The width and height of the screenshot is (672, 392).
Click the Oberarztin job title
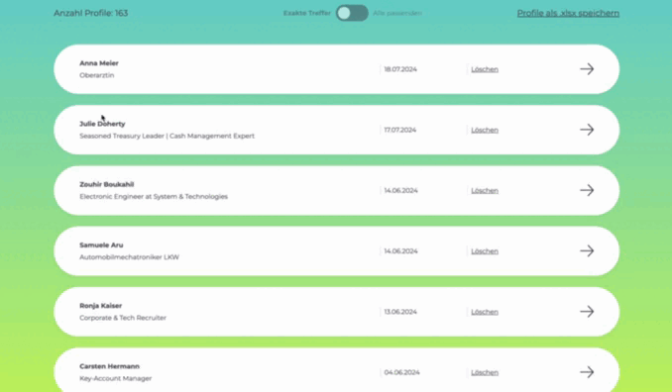click(x=97, y=75)
